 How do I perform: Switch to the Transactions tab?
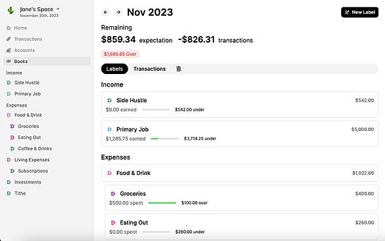(x=149, y=69)
